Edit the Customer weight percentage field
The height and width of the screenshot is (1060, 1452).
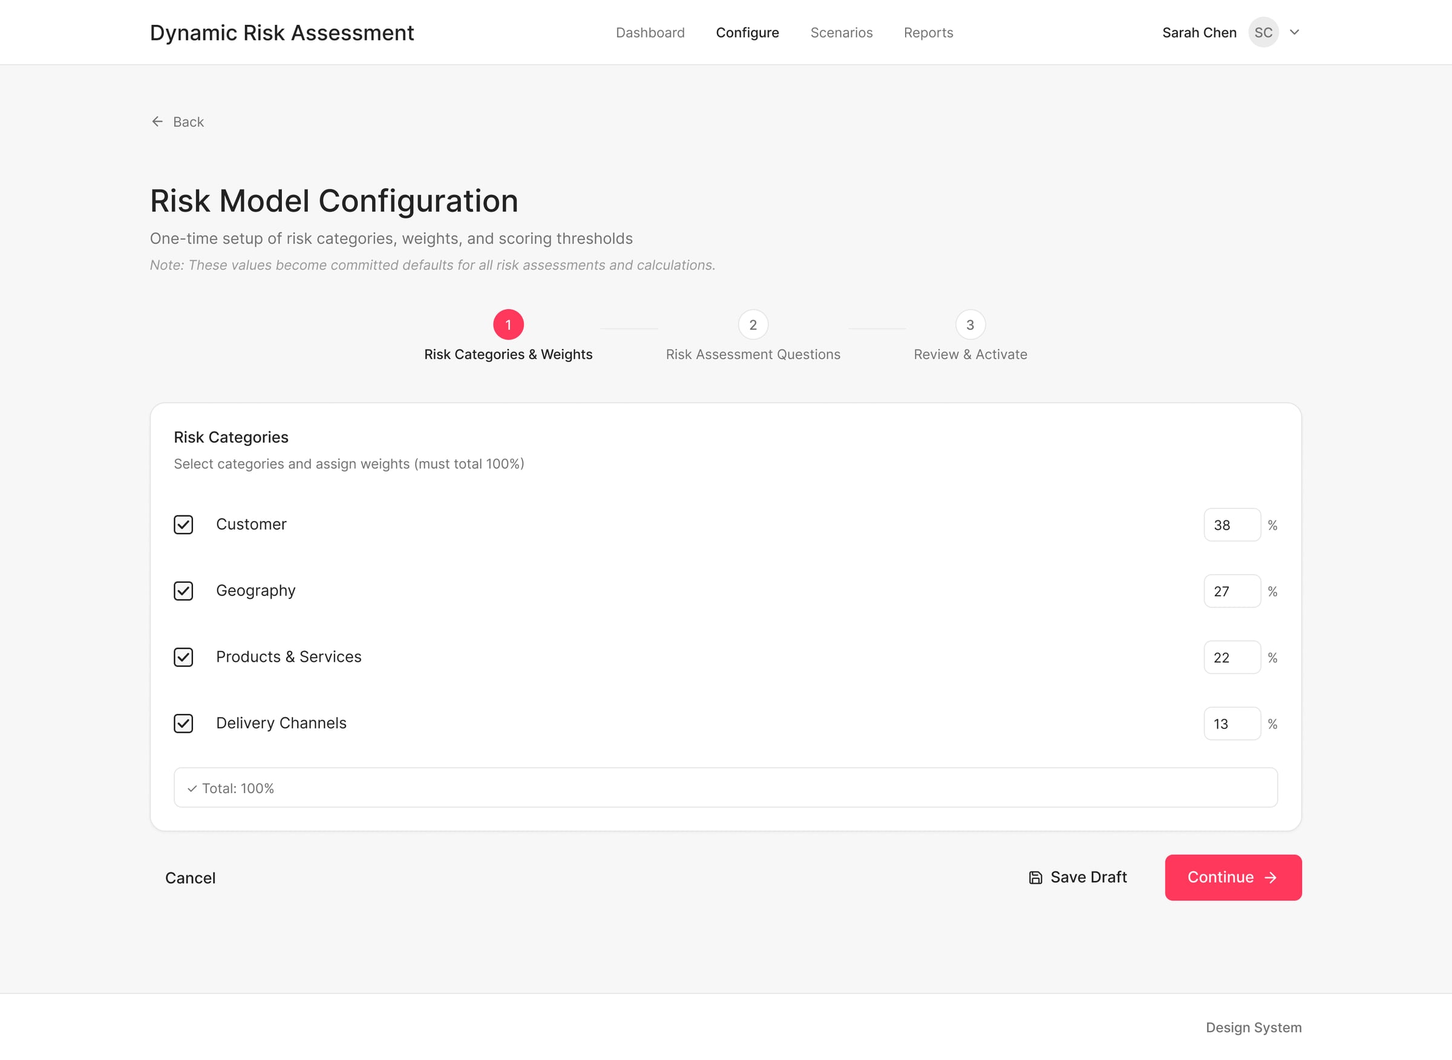pos(1232,525)
